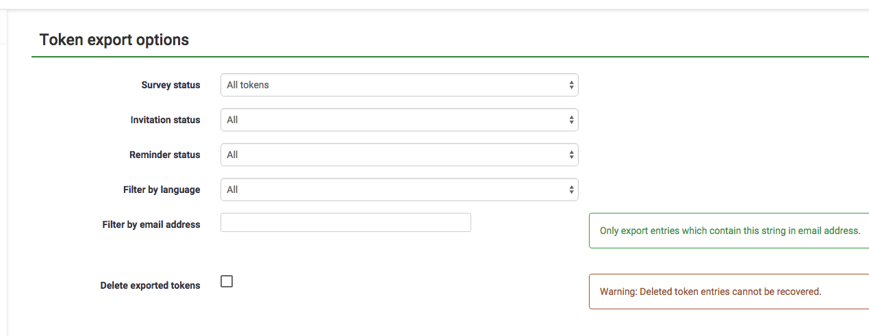This screenshot has height=336, width=869.
Task: Click the green email filter hint box
Action: [x=729, y=231]
